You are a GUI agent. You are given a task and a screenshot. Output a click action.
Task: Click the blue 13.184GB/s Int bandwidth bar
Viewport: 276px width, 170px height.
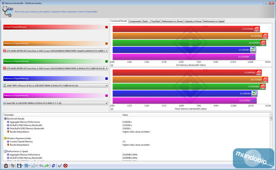point(184,50)
